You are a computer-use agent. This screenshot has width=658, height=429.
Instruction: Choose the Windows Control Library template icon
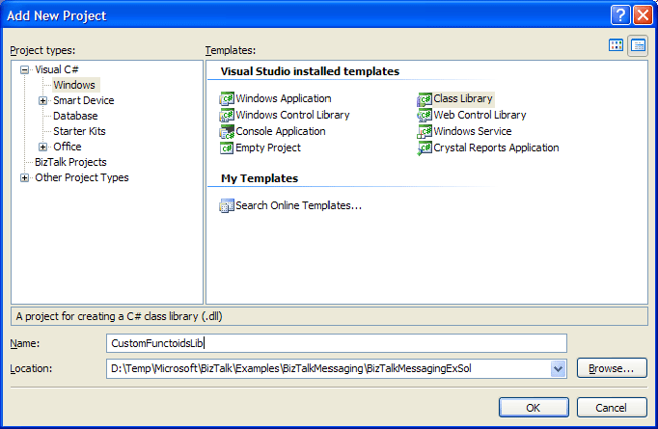point(228,115)
